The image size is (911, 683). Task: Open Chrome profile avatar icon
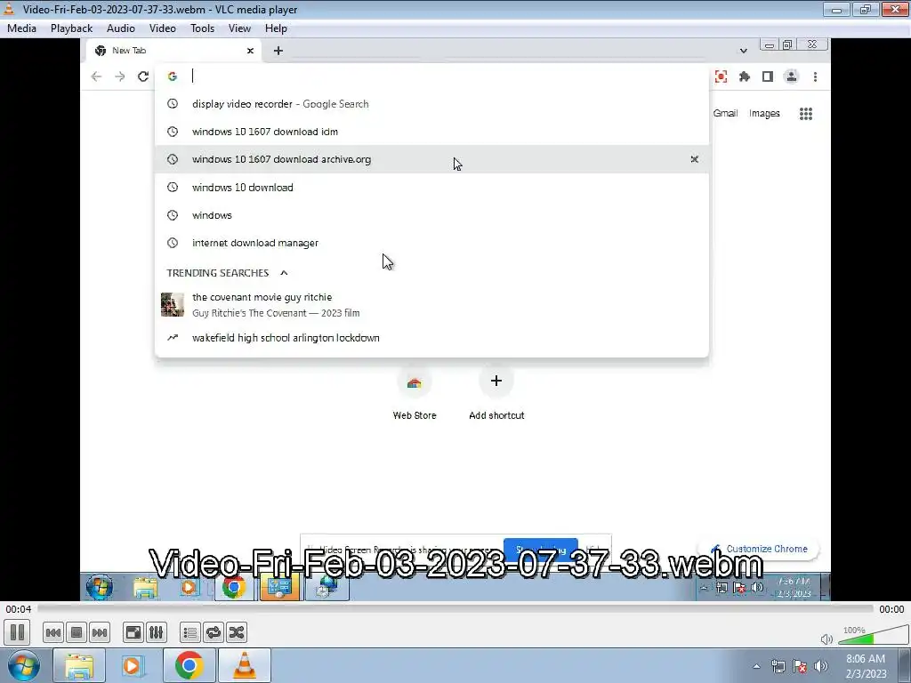pos(791,76)
